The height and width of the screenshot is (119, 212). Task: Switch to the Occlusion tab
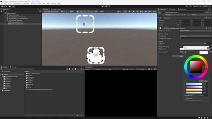pos(182,9)
